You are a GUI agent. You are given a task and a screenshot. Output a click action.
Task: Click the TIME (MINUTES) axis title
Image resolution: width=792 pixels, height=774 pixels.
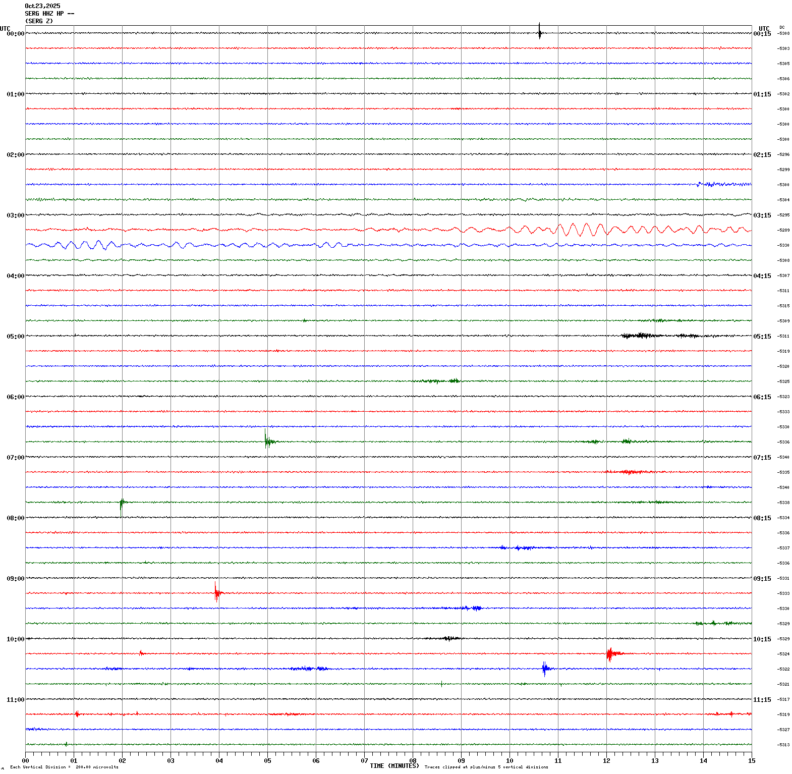[394, 766]
